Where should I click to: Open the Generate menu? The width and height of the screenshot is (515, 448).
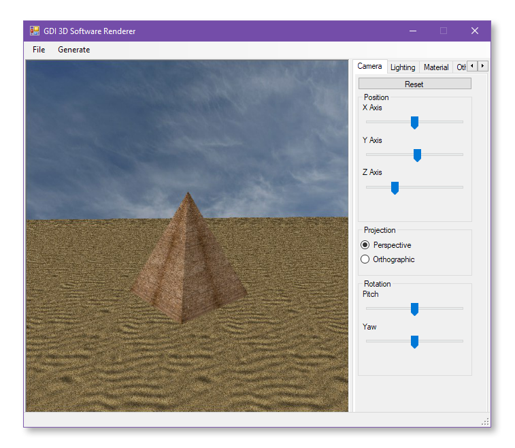click(x=74, y=50)
